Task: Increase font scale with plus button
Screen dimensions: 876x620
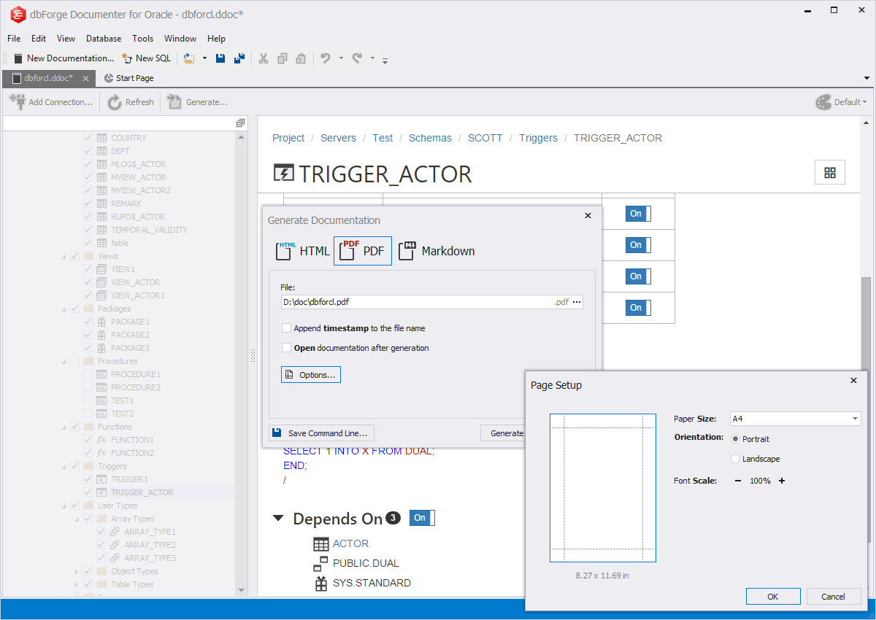Action: (x=782, y=481)
